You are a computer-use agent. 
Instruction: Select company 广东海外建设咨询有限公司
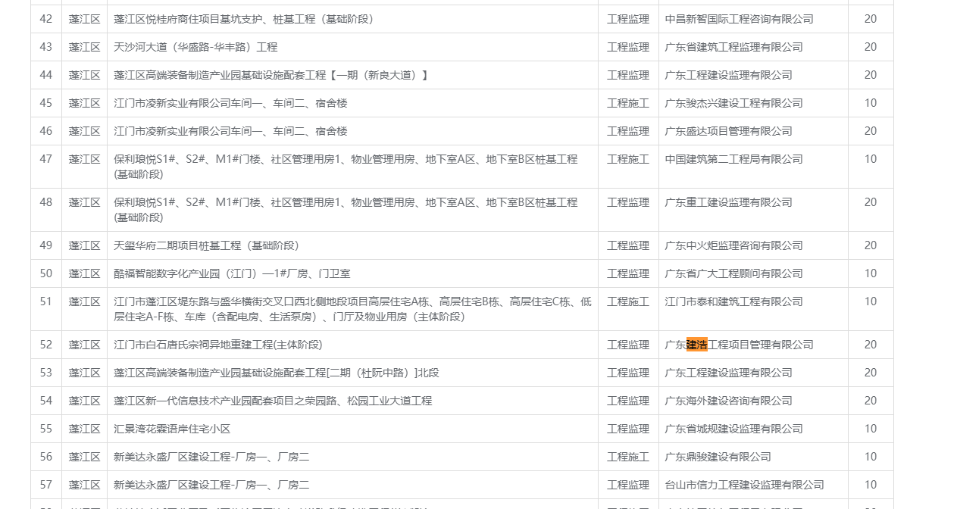tap(728, 401)
